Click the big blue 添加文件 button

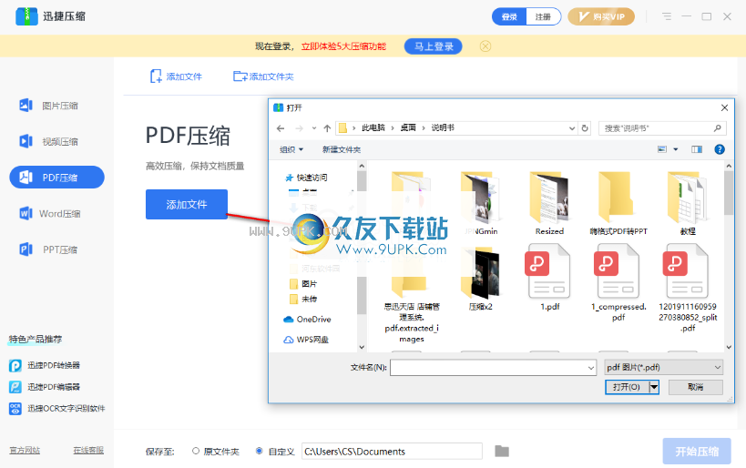point(187,205)
